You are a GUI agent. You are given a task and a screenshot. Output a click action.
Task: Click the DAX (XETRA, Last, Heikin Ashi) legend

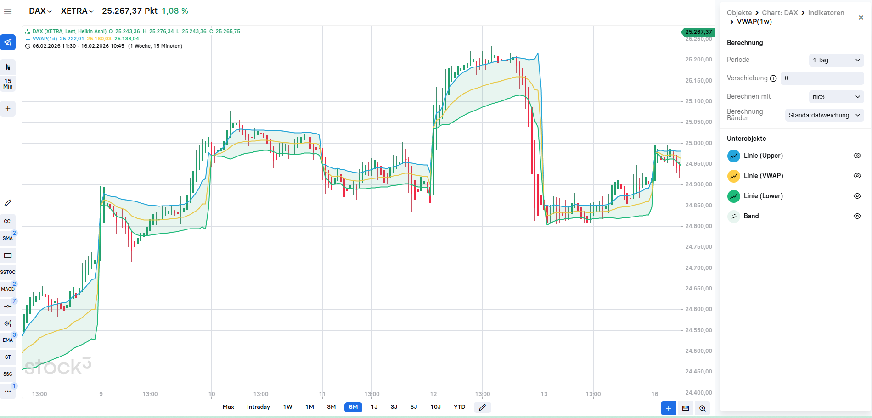tap(69, 31)
